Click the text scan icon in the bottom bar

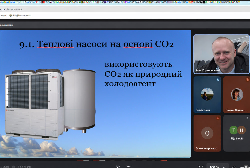click(x=129, y=167)
